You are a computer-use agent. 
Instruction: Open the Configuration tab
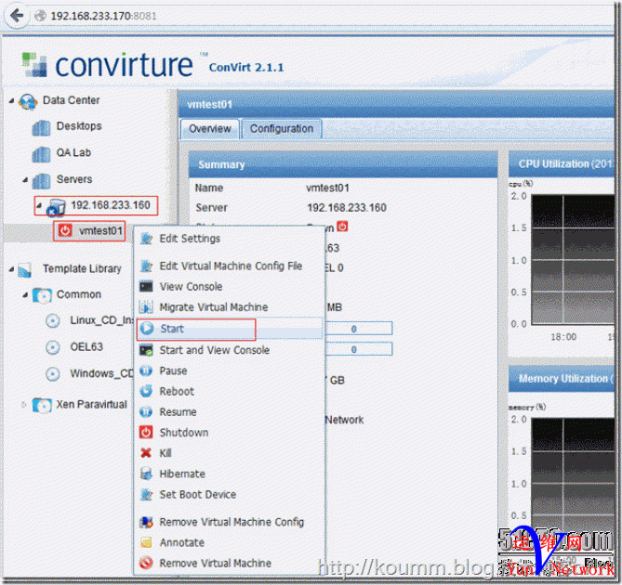(x=282, y=129)
